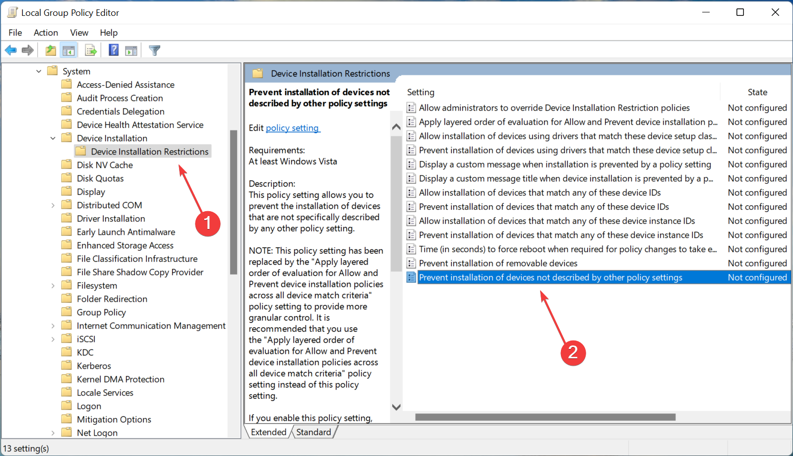Collapse the System tree node
Image resolution: width=793 pixels, height=456 pixels.
(39, 71)
